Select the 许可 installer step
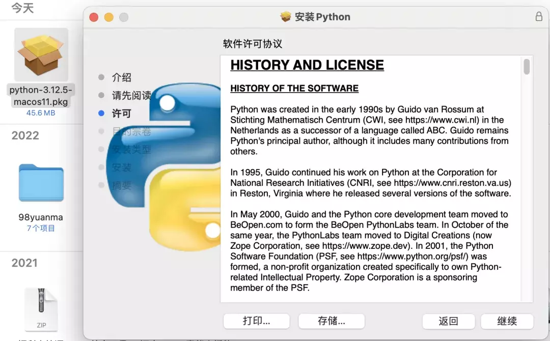Screen dimensions: 550x341 tap(121, 113)
